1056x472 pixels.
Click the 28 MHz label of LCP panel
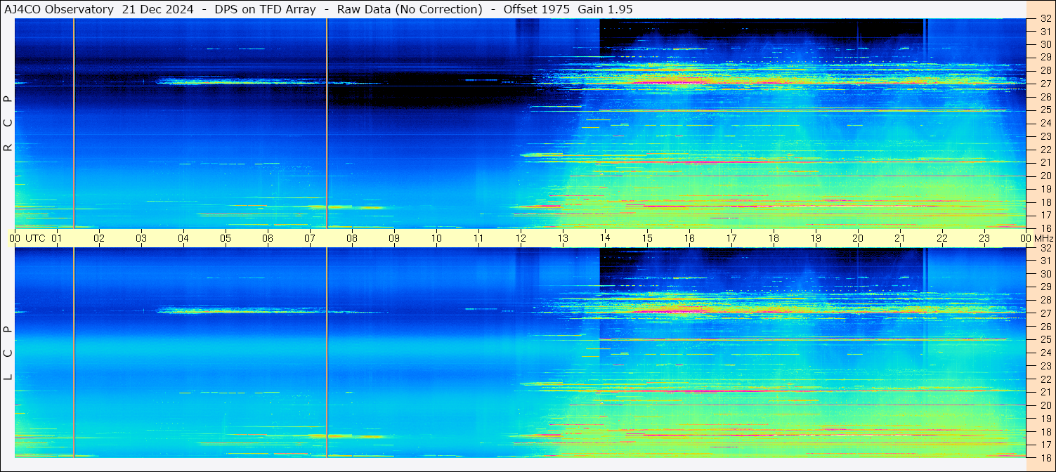pos(1045,301)
